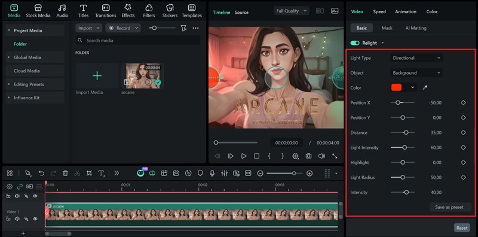Open the Transitions tab

106,11
